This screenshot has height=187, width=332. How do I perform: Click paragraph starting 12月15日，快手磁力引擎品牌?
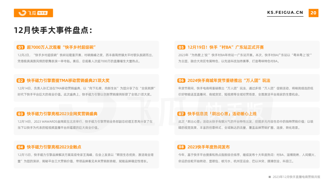click(85, 158)
